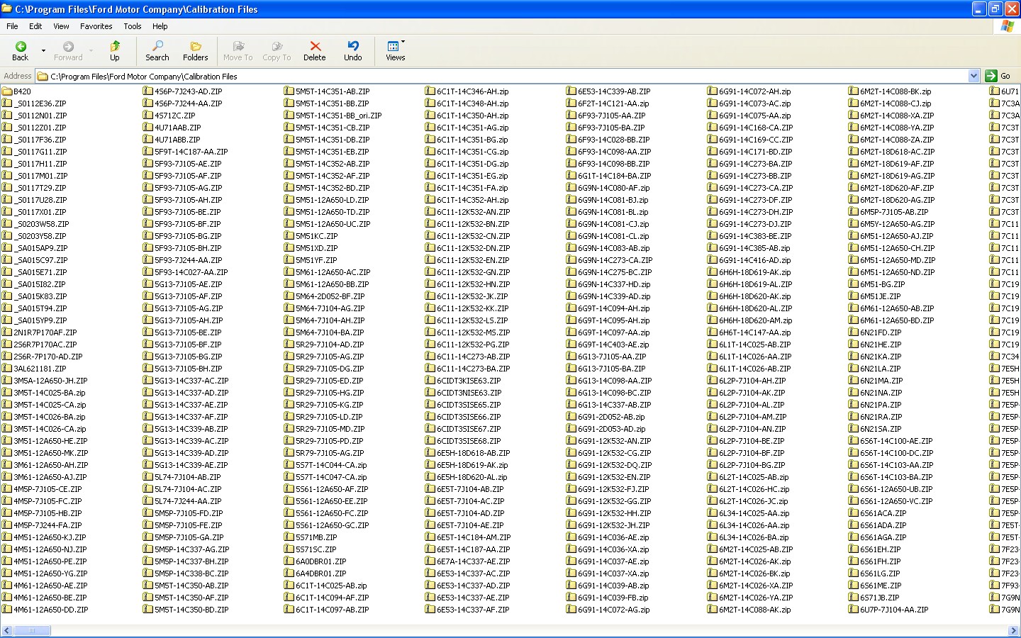
Task: Open the Search pane
Action: [157, 51]
